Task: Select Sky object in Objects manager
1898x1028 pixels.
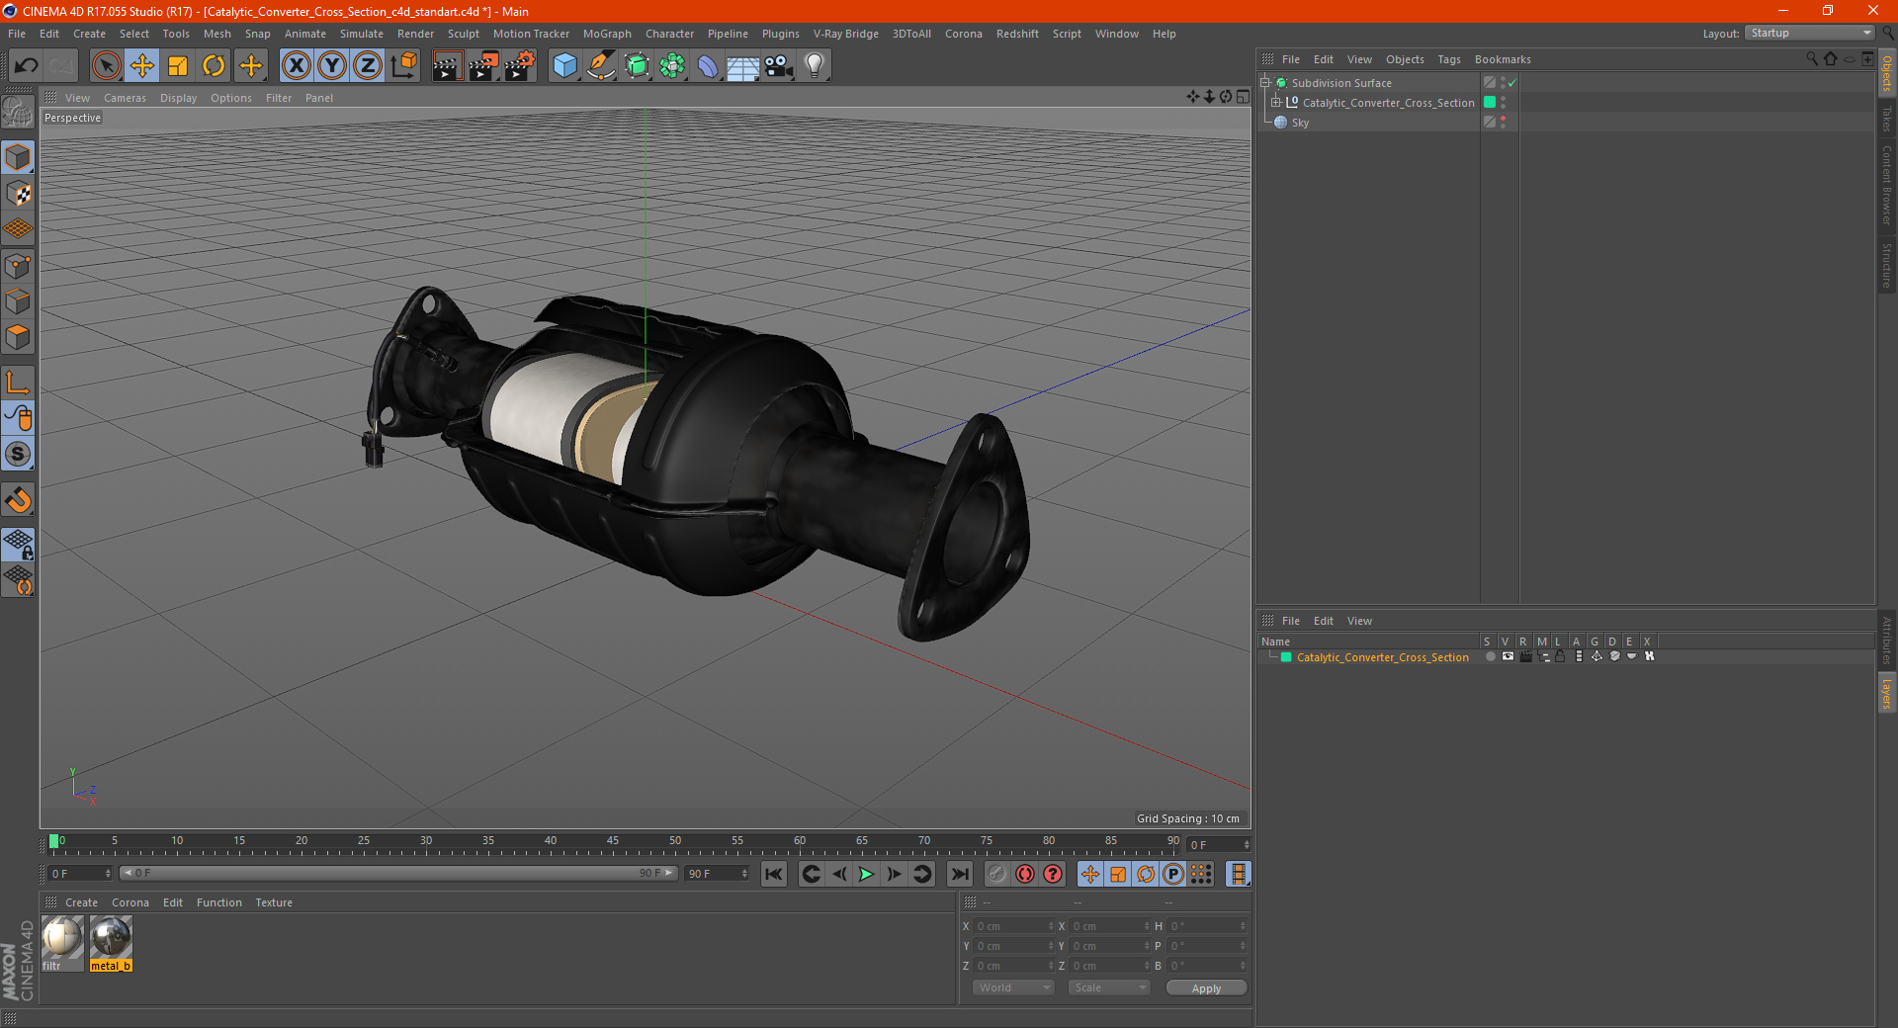Action: (x=1300, y=123)
